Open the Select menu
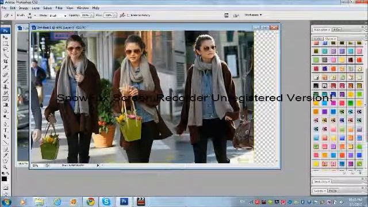 47,8
